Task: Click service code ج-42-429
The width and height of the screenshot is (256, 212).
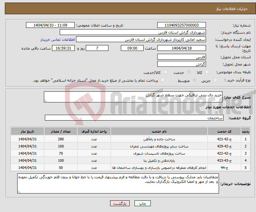Action: (224, 146)
